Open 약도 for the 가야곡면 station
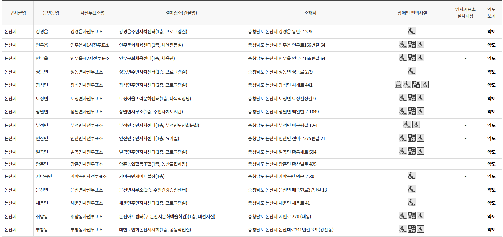Screen dimensions: 503x237 point(493,176)
